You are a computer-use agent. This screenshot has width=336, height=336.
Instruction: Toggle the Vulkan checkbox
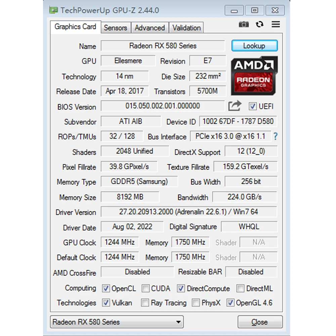[106, 303]
